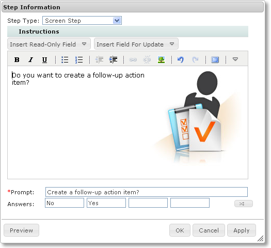Insert a numbered list

[x=79, y=59]
